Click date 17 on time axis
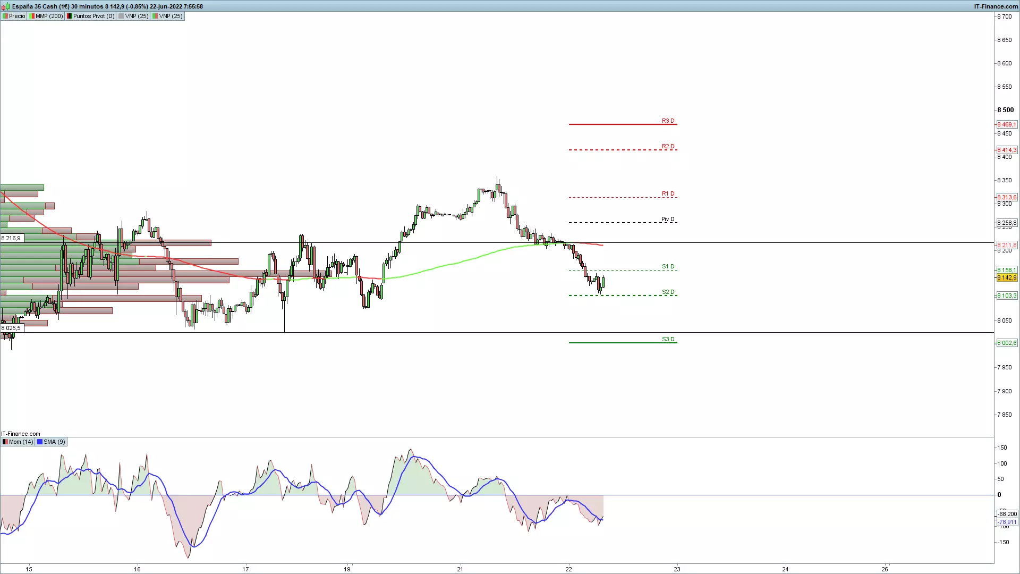This screenshot has height=574, width=1020. click(245, 569)
